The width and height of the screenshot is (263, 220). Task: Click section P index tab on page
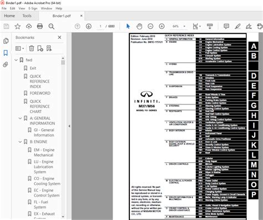(x=254, y=194)
